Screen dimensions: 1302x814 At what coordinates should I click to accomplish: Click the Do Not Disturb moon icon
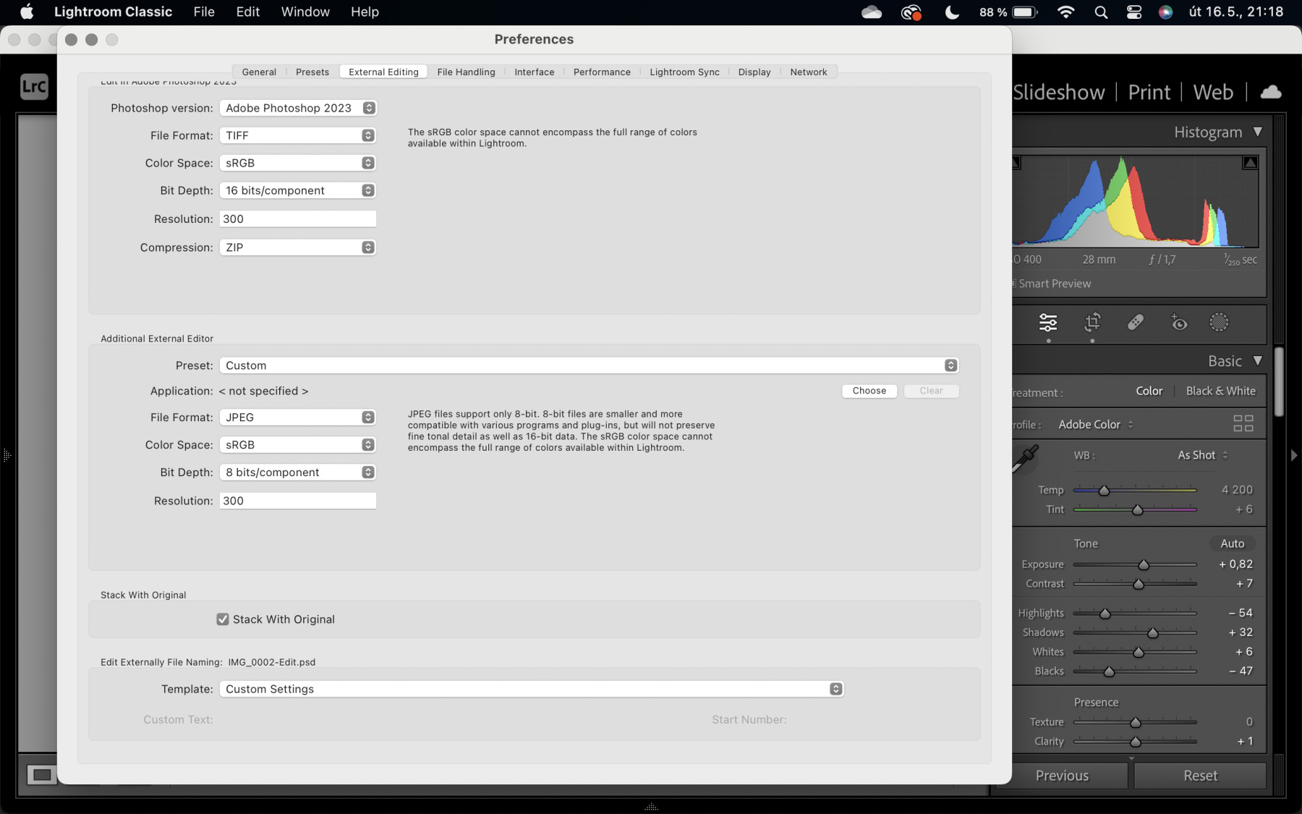pos(952,12)
